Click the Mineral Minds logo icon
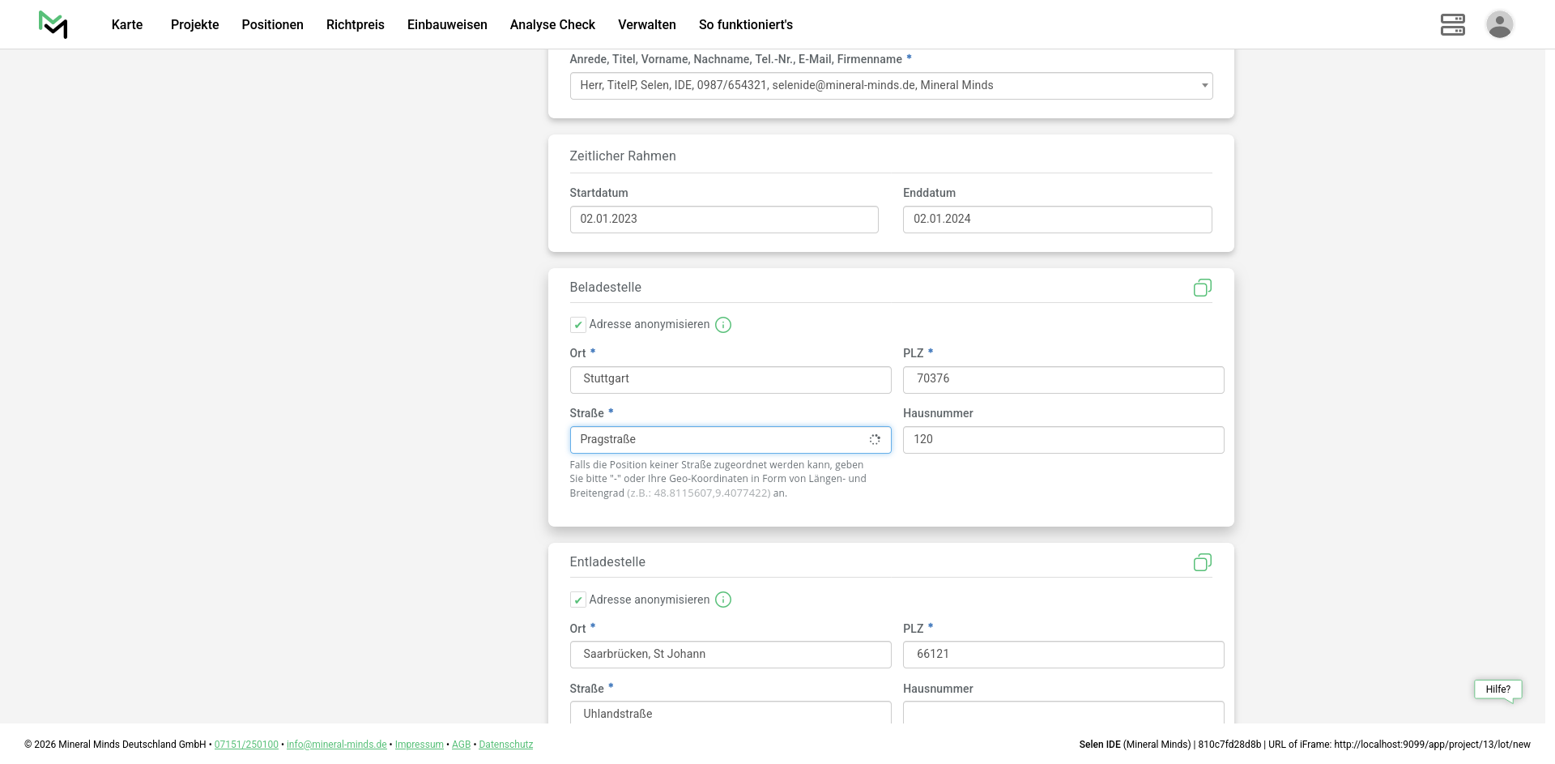This screenshot has width=1555, height=764. point(53,24)
